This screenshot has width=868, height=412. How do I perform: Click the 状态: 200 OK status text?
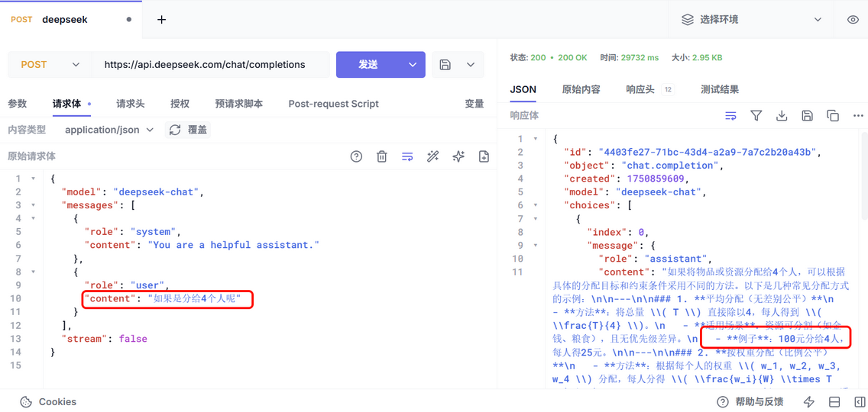[x=549, y=57]
